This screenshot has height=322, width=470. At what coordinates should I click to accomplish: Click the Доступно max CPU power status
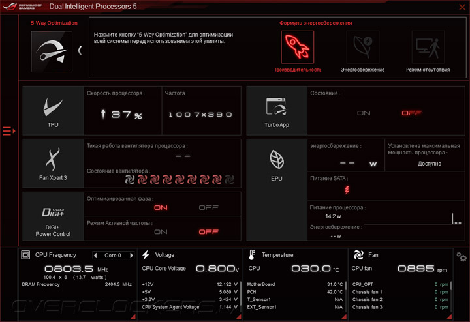(x=430, y=164)
